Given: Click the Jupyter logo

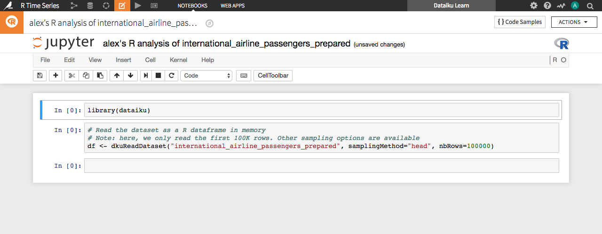Looking at the screenshot, I should tap(63, 43).
